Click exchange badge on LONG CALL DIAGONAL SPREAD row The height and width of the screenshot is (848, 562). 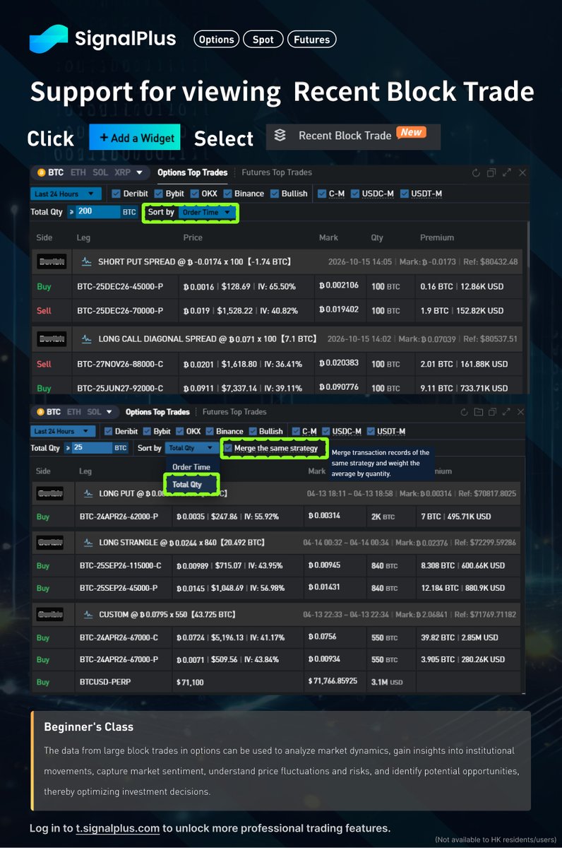click(52, 339)
